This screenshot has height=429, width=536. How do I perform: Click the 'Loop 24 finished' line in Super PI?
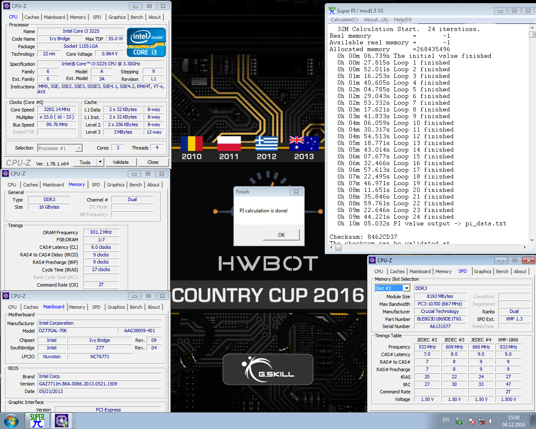pyautogui.click(x=395, y=217)
